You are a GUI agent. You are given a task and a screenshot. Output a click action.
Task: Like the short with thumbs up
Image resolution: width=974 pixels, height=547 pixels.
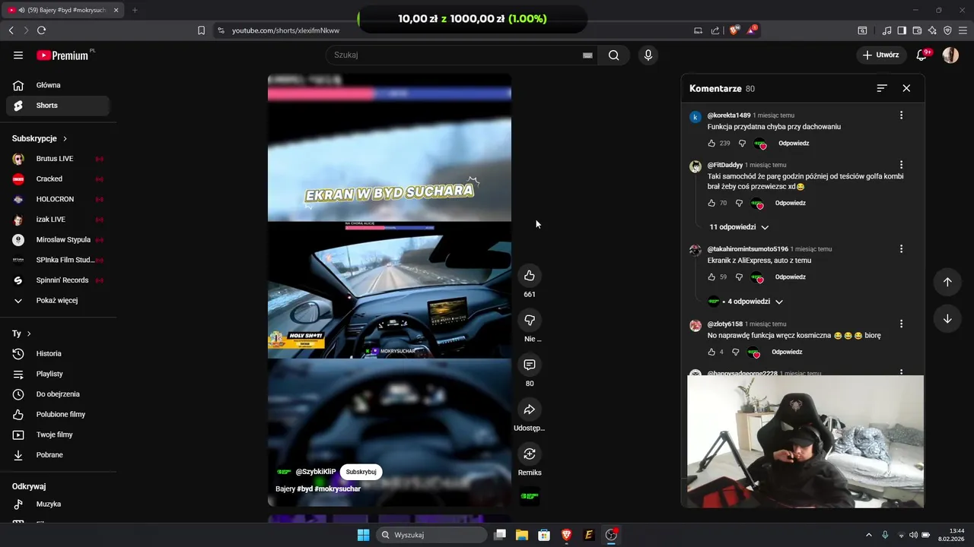(530, 275)
